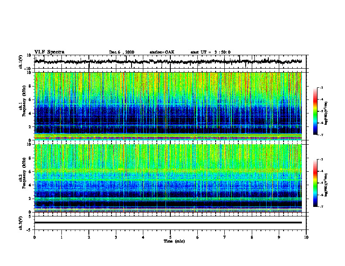The height and width of the screenshot is (266, 345).
Task: Click the "-3" label on ch.1 color bar
Action: (x=321, y=88)
